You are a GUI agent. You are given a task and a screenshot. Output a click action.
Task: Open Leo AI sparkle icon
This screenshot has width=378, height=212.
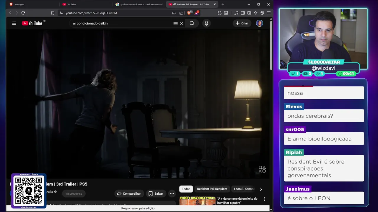256,13
